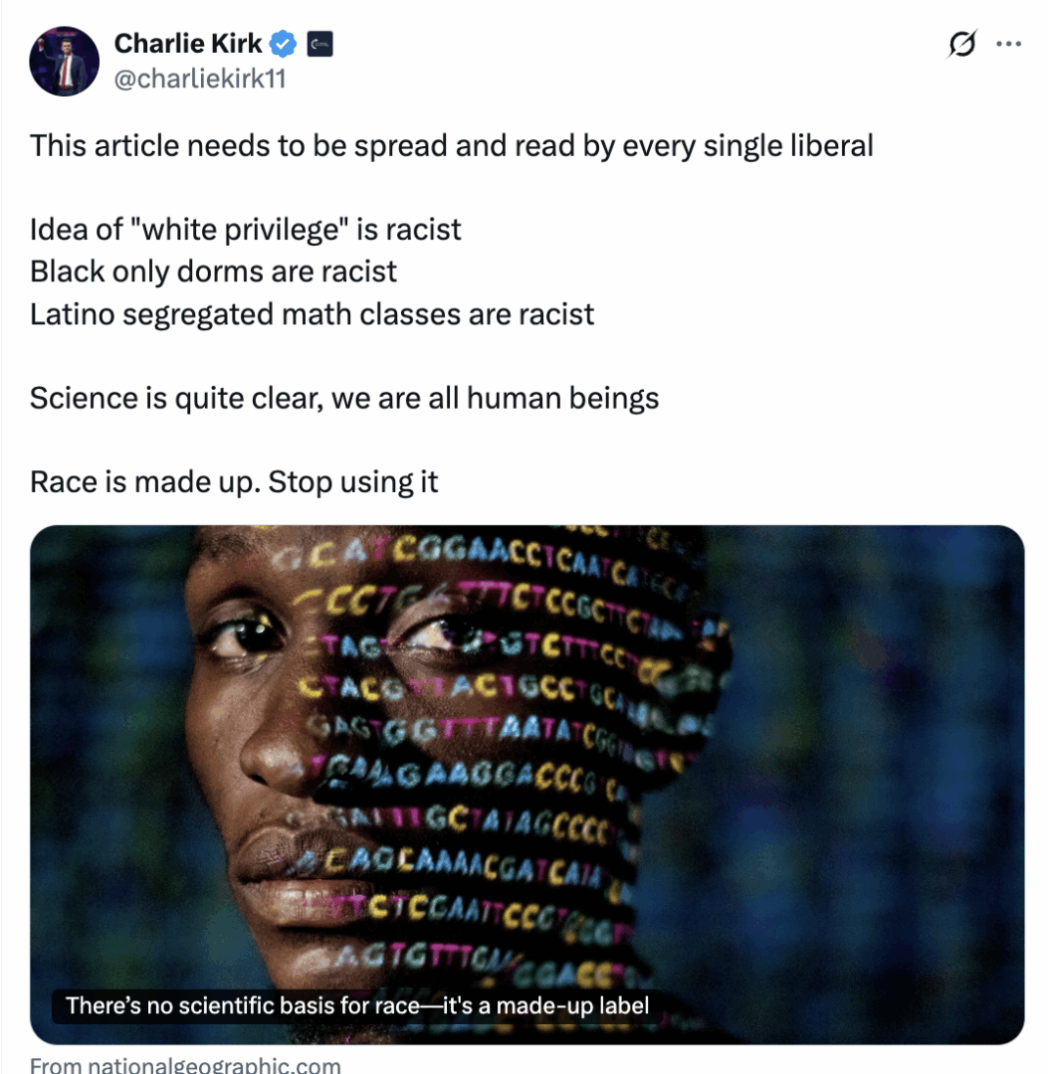Open the three-dot more options menu
The width and height of the screenshot is (1048, 1074).
coord(1009,45)
